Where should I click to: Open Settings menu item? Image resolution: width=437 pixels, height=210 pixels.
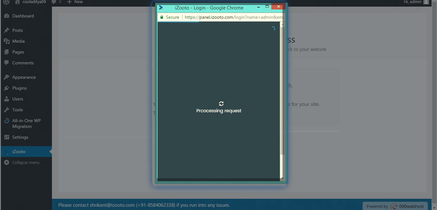(20, 137)
